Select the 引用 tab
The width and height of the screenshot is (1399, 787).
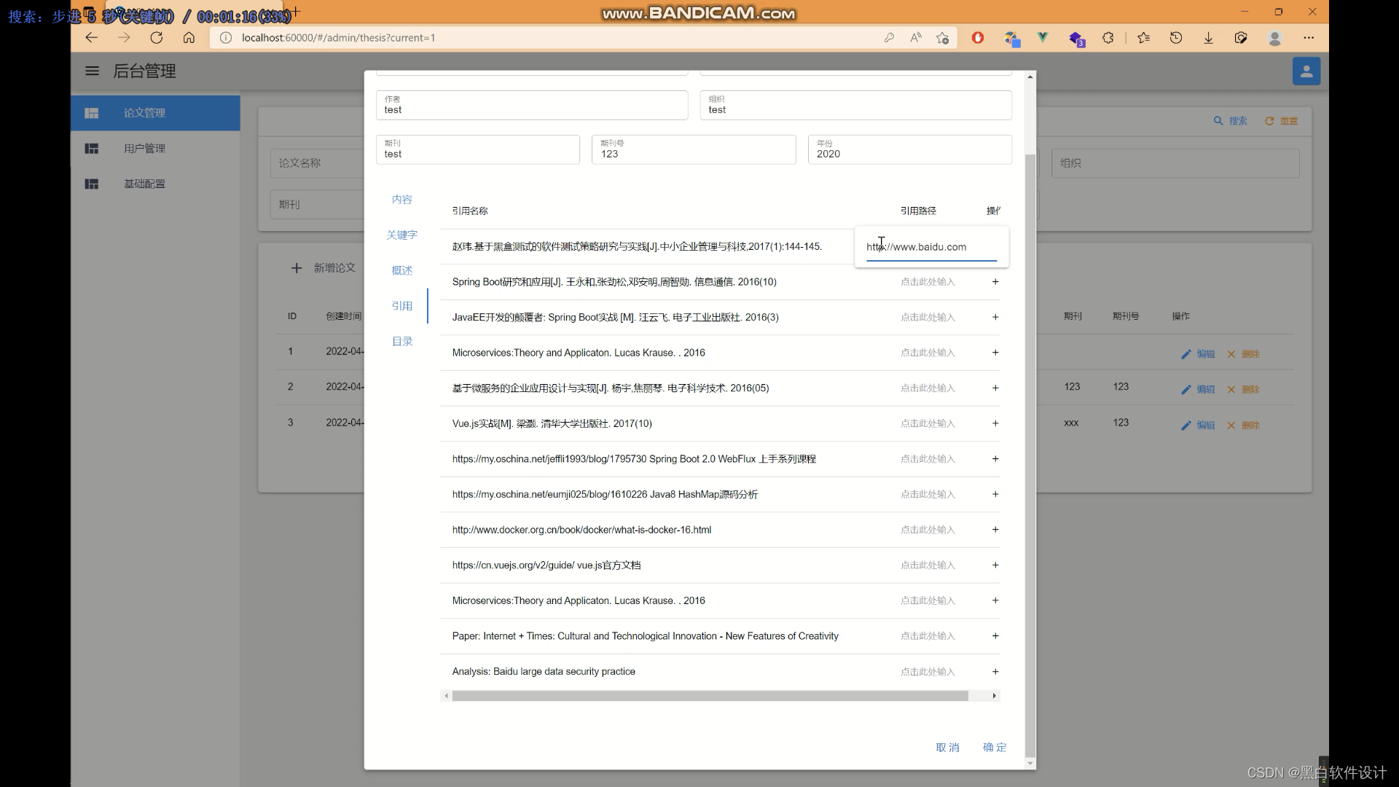tap(401, 306)
